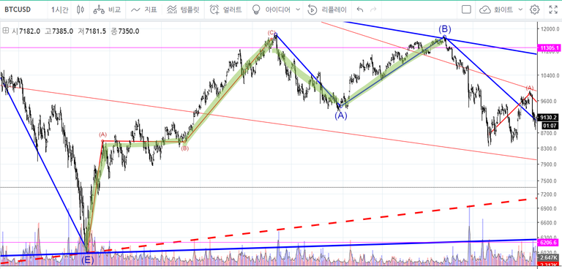The width and height of the screenshot is (562, 269).
Task: Click the BTCUSD symbol field
Action: [x=18, y=10]
